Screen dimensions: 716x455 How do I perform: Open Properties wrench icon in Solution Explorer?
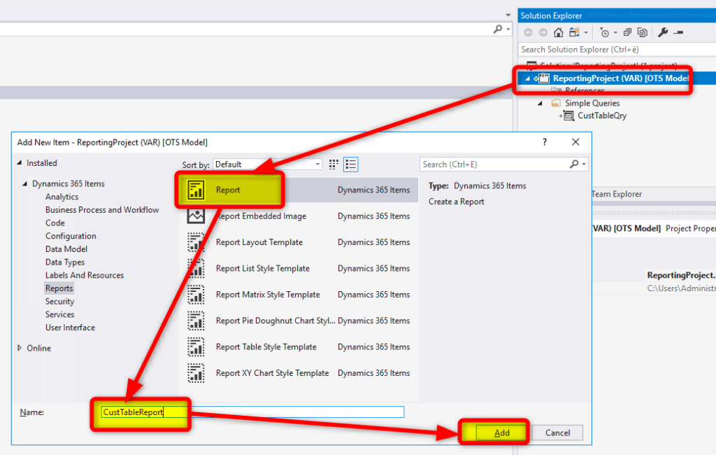tap(663, 32)
